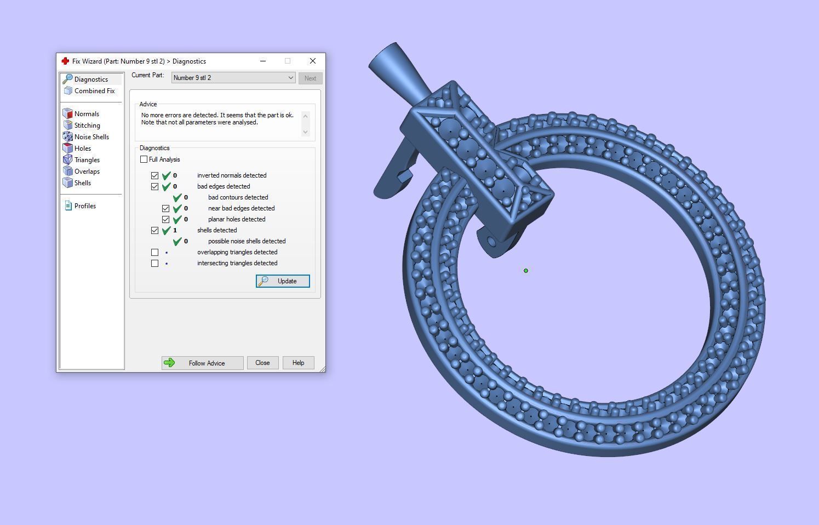Click the green rotation center point in viewport
This screenshot has height=525, width=819.
[526, 271]
